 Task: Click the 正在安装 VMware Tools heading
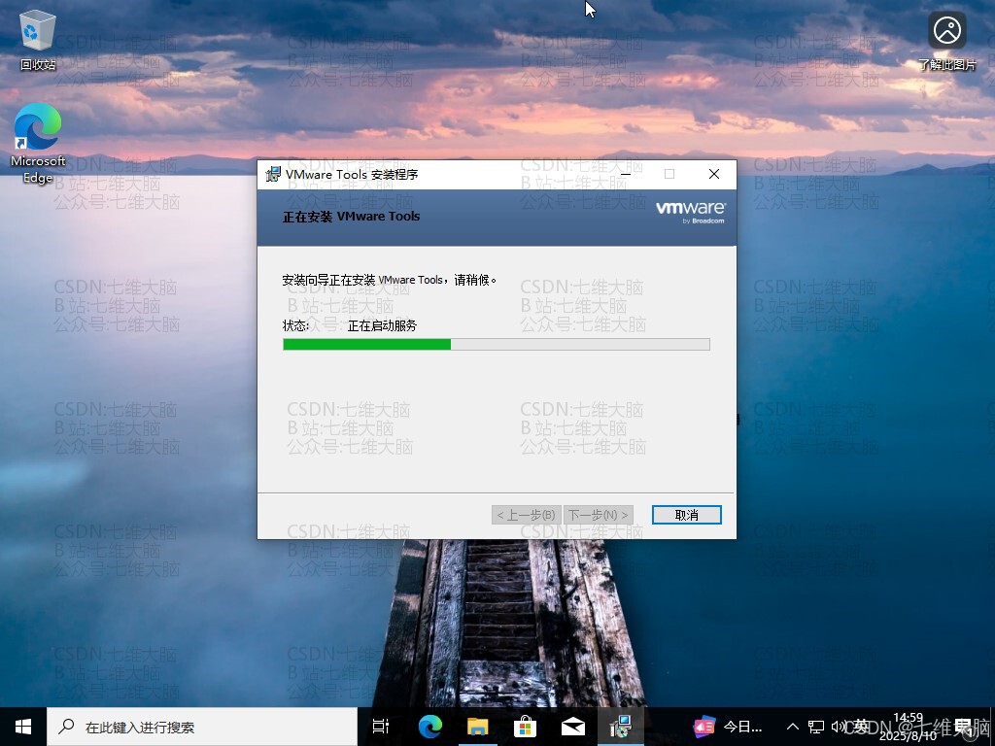pos(351,217)
